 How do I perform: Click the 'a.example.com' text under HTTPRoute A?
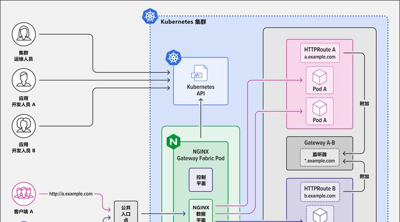[320, 57]
